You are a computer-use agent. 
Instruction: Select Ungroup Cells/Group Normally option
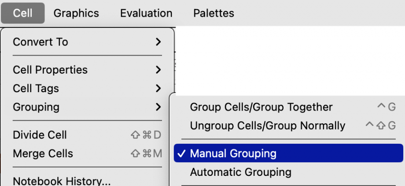pyautogui.click(x=267, y=126)
